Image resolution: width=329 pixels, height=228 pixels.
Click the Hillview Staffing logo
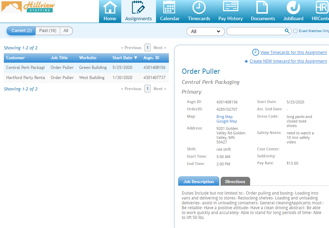[x=28, y=7]
